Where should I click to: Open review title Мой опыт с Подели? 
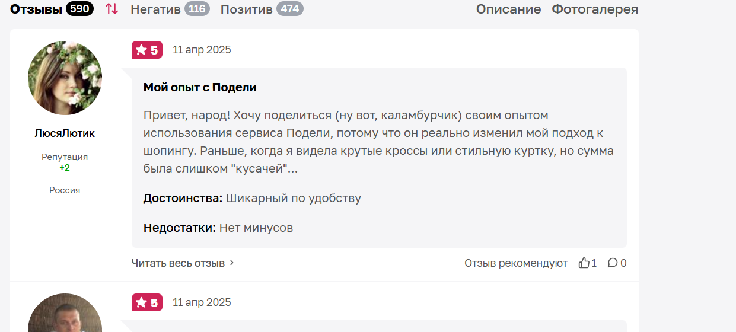(200, 87)
